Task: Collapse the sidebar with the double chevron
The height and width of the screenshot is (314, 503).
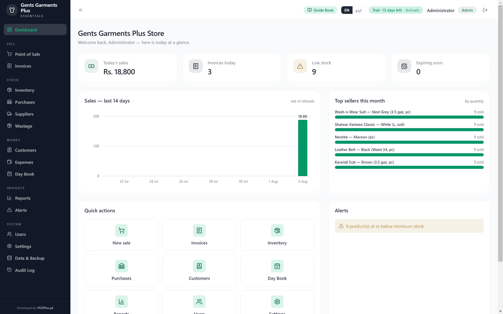Action: click(80, 10)
